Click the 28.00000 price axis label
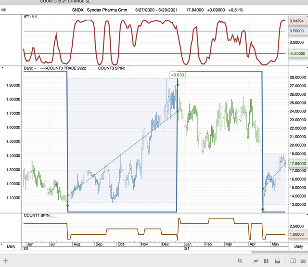 [x=297, y=77]
